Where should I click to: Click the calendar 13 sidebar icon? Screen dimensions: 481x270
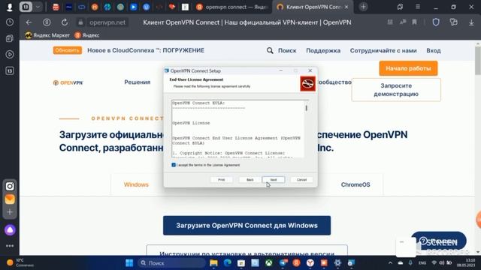click(10, 70)
